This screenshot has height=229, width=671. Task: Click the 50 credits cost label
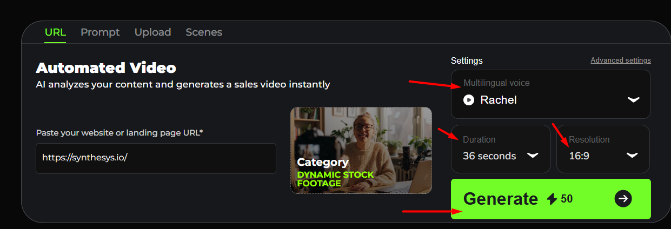tap(567, 199)
